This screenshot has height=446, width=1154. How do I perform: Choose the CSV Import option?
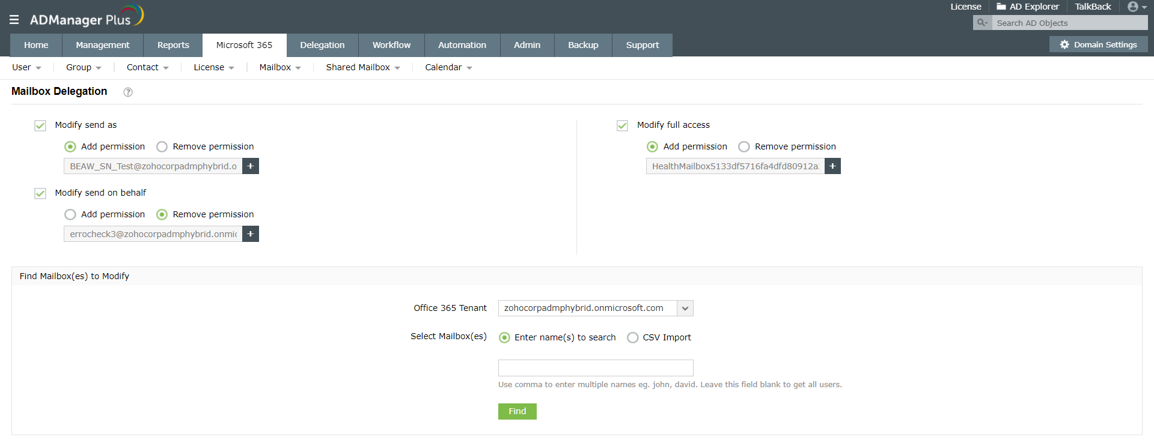[x=633, y=337]
